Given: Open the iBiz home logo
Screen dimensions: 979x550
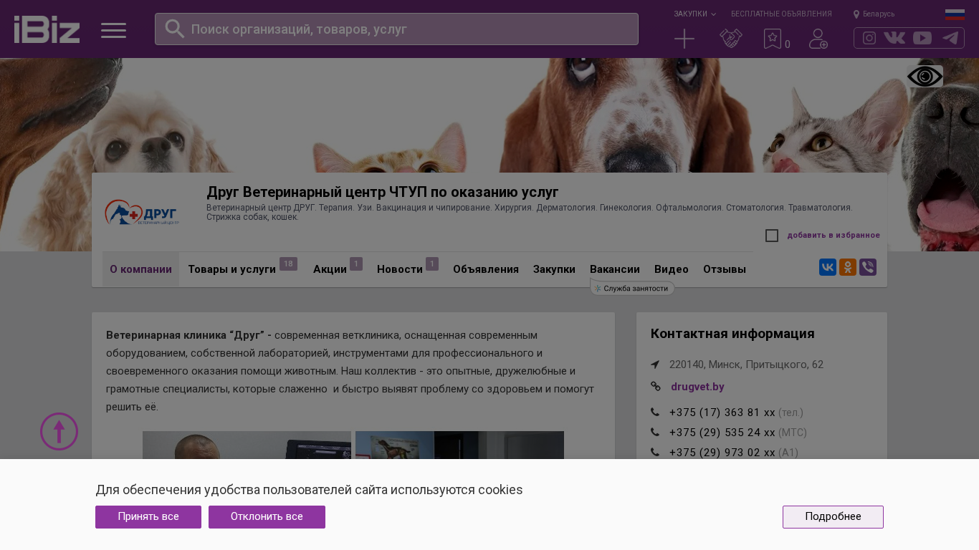Looking at the screenshot, I should (x=47, y=29).
